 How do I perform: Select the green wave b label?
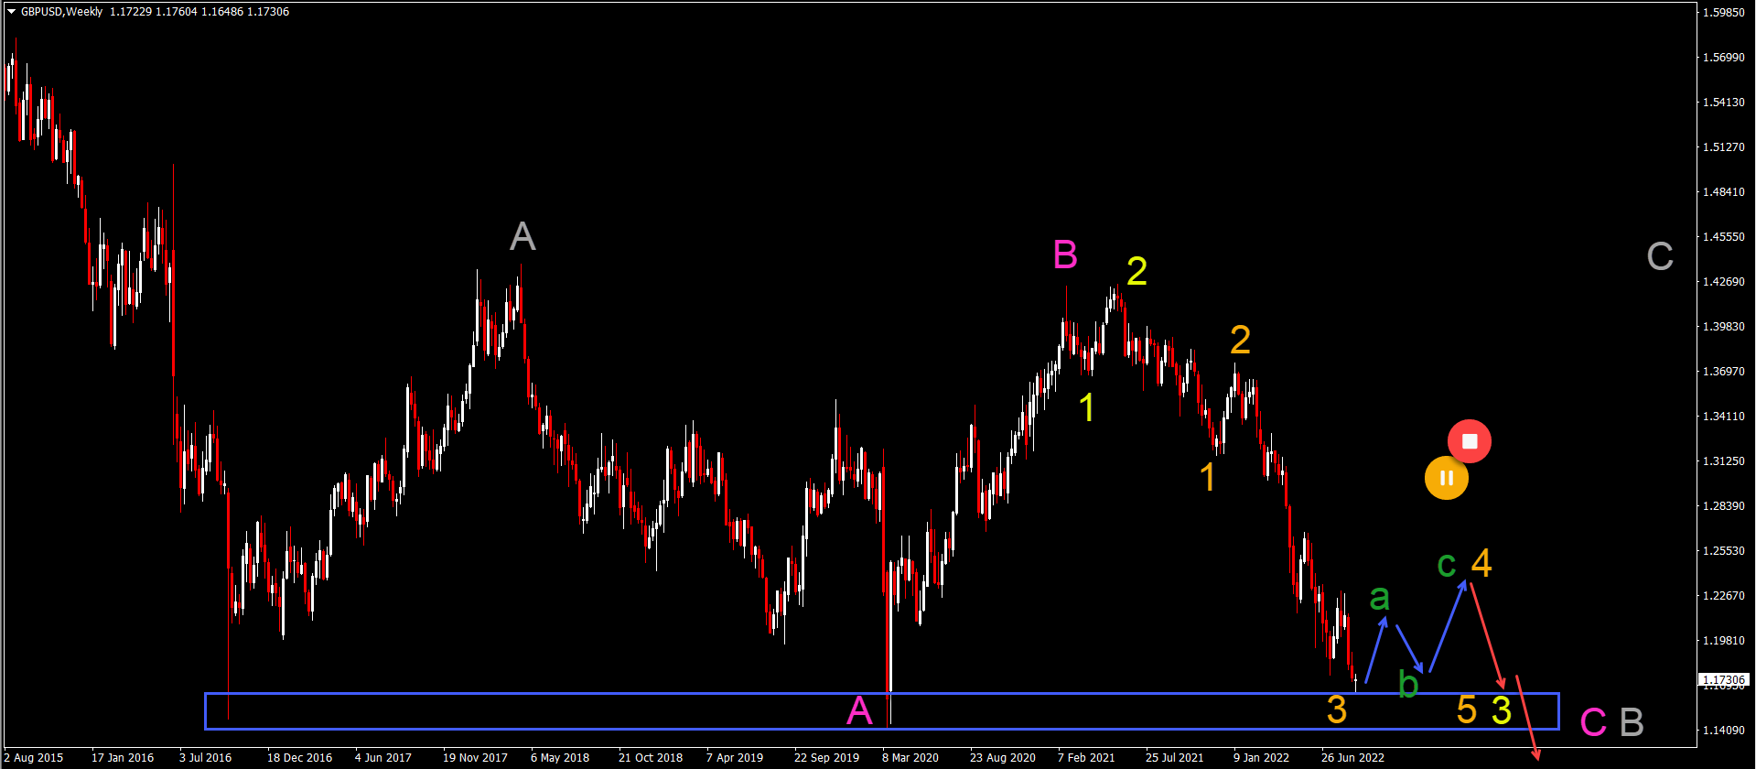[1408, 684]
